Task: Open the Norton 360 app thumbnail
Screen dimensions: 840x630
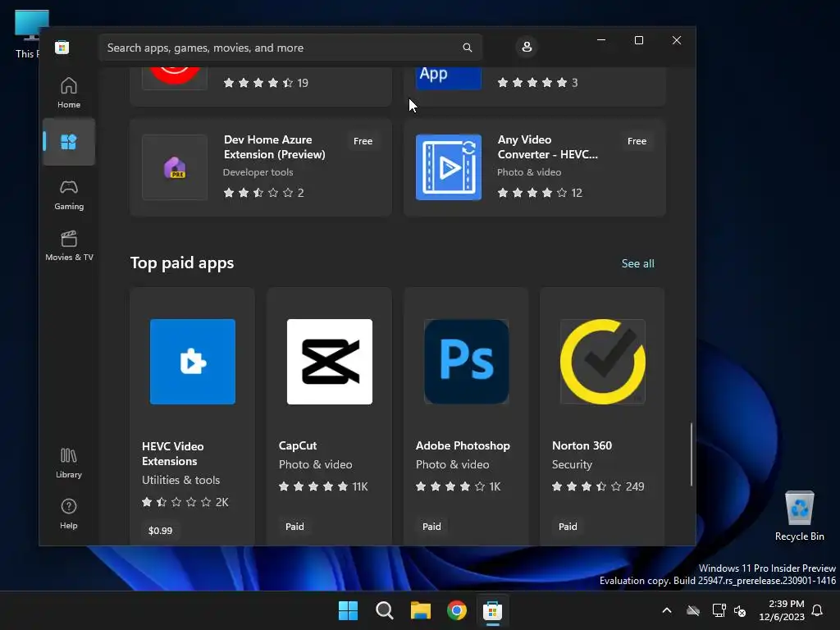Action: [x=603, y=362]
